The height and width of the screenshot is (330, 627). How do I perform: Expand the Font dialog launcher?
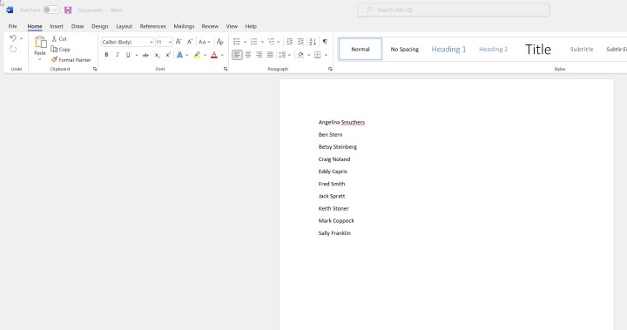226,69
